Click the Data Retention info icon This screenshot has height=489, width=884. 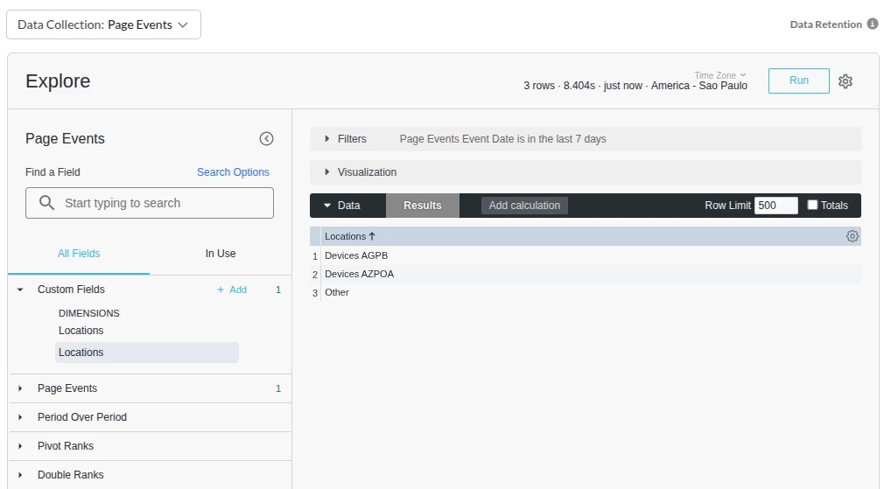tap(872, 24)
